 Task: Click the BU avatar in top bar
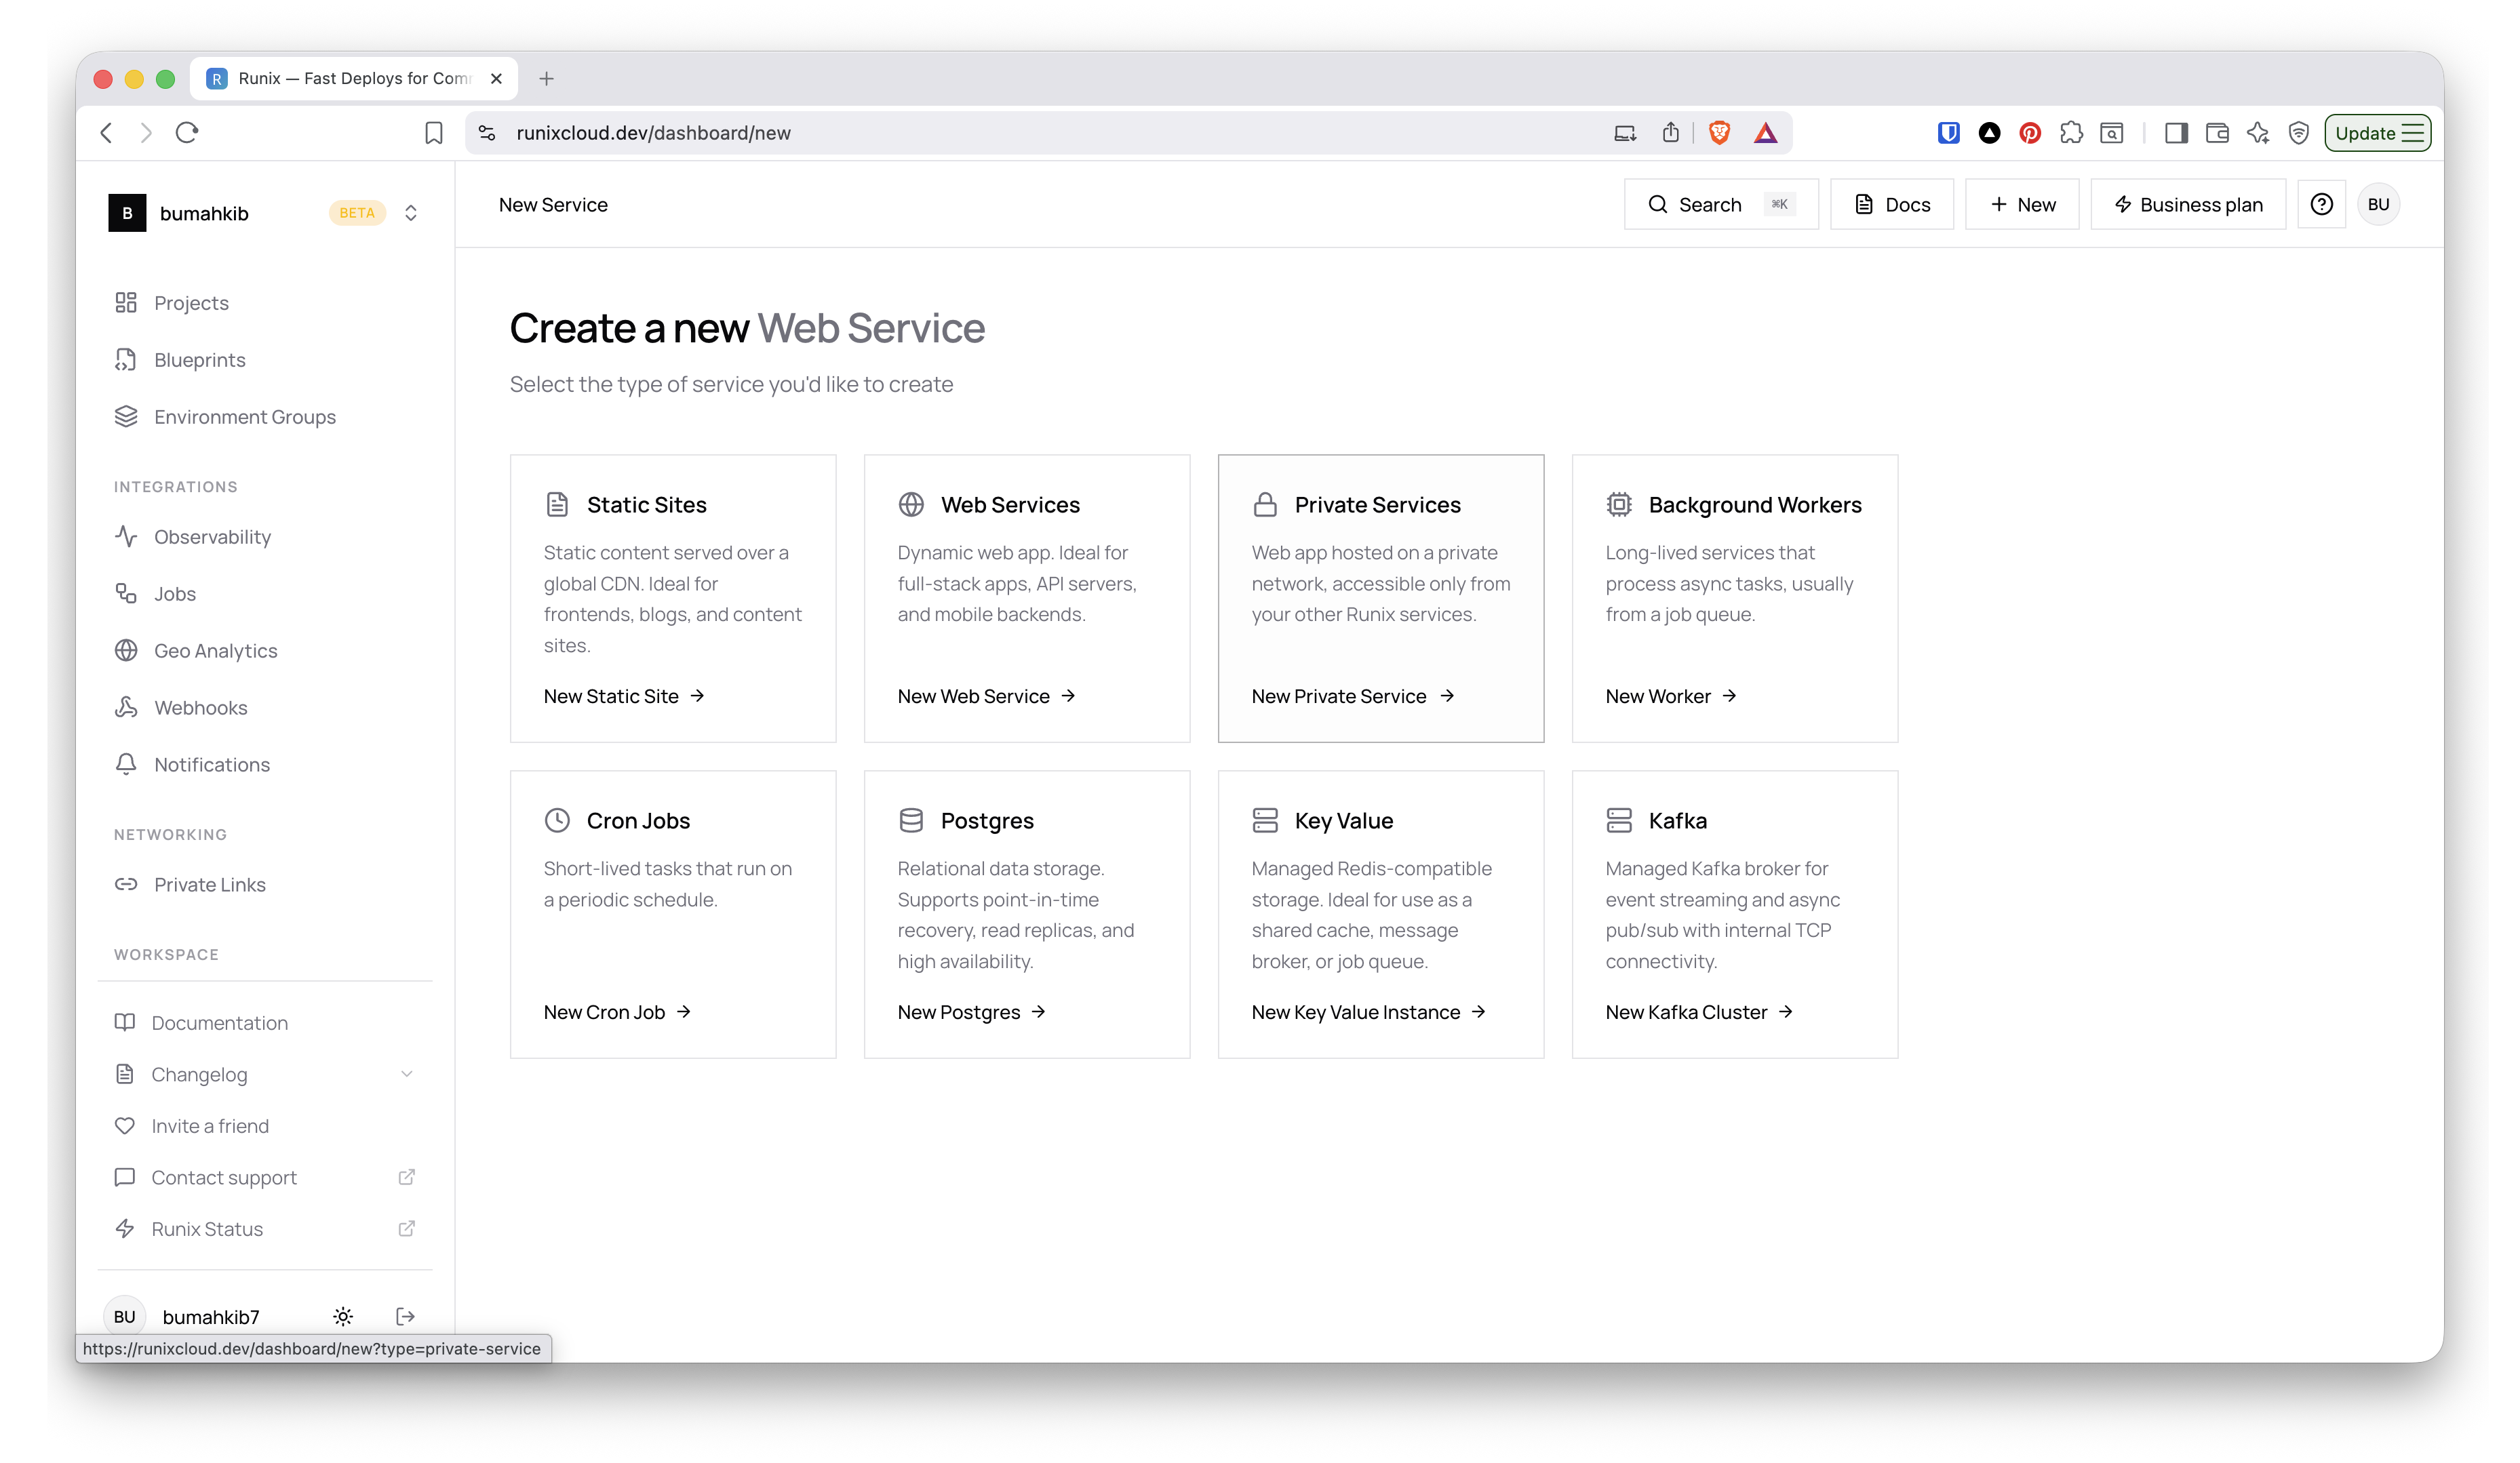(2378, 205)
